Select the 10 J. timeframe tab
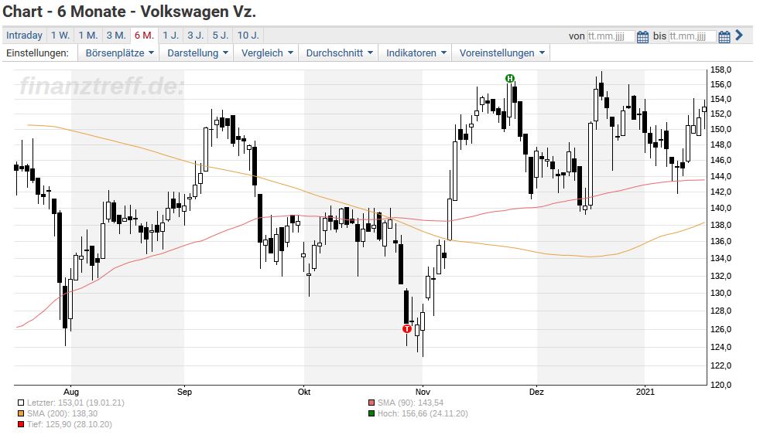The image size is (760, 435). click(x=248, y=36)
